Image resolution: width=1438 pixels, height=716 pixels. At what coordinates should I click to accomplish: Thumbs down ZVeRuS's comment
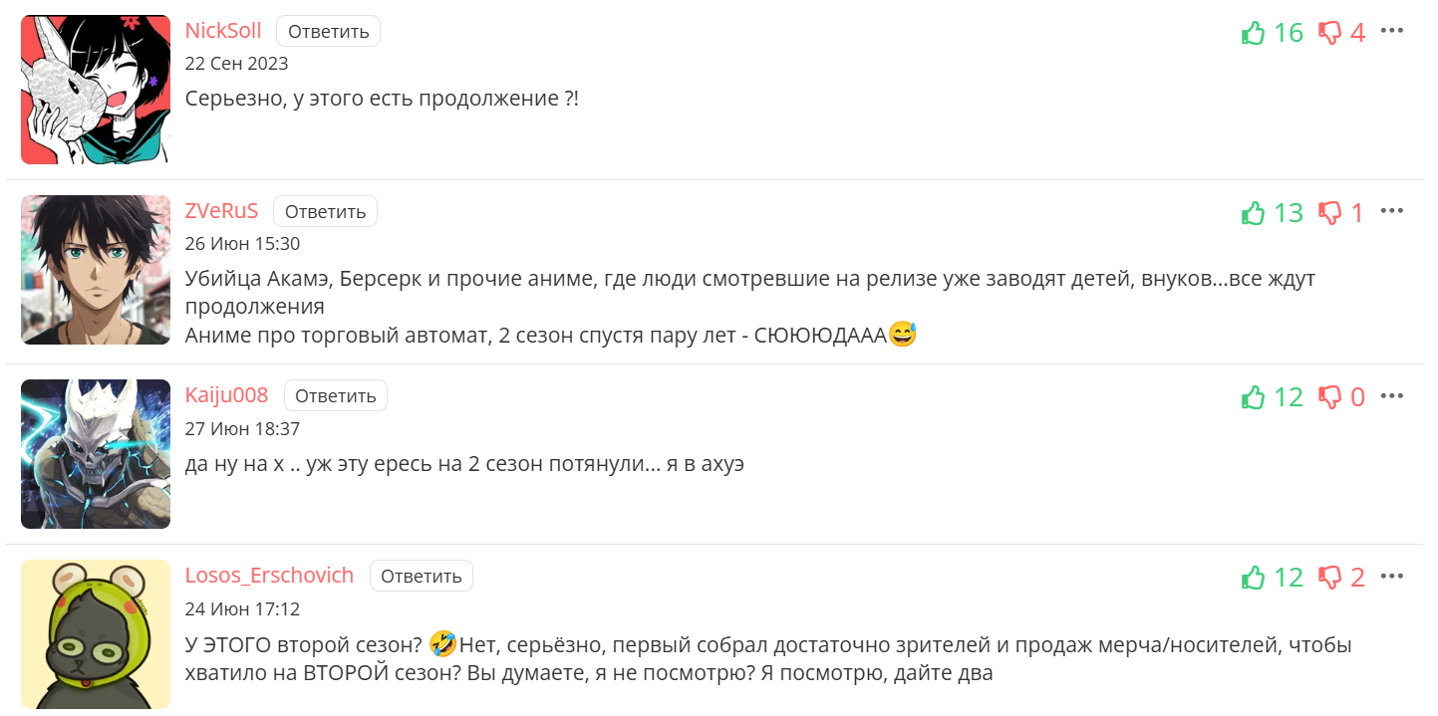pos(1330,213)
